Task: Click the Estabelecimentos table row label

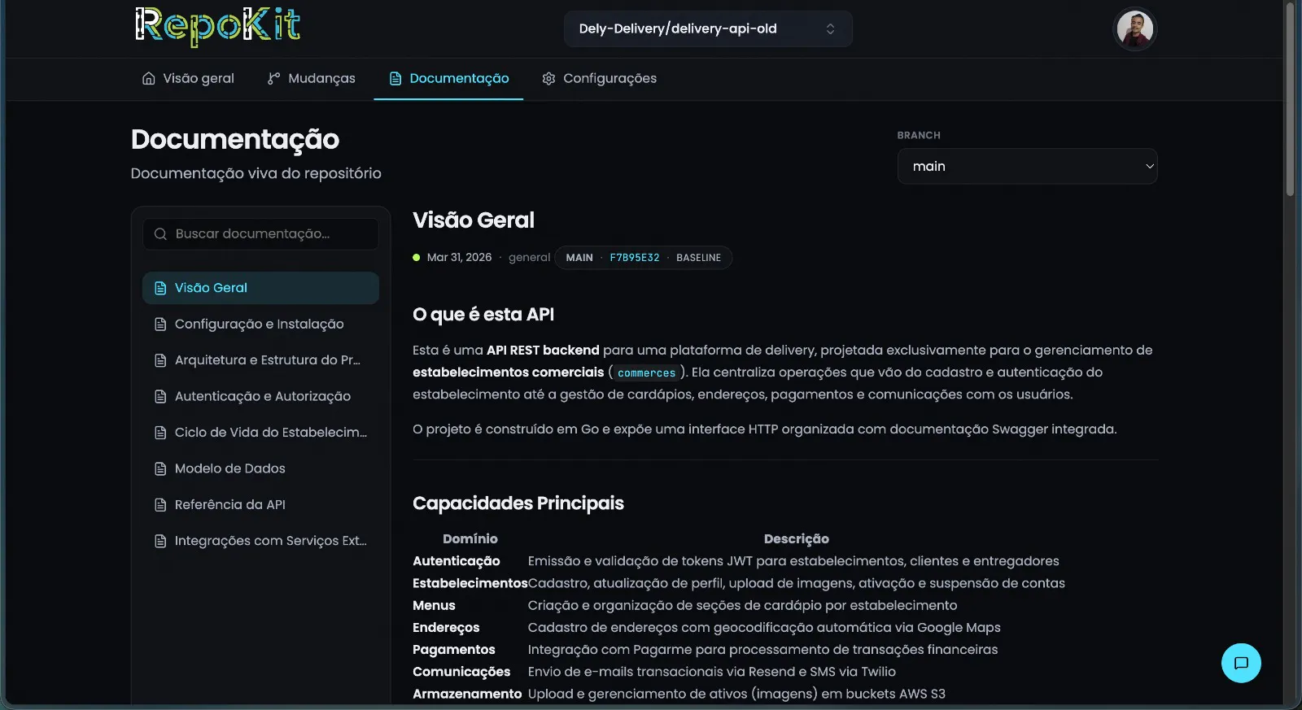Action: [x=470, y=583]
